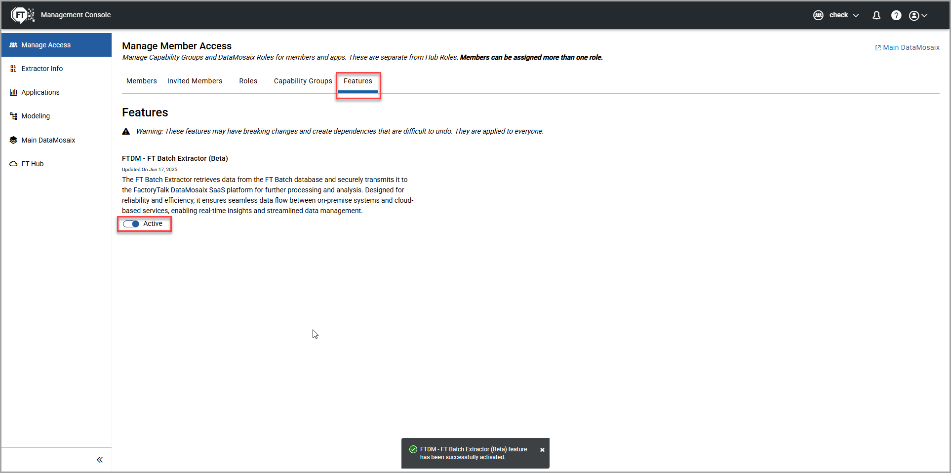Open the notifications bell
The width and height of the screenshot is (951, 473).
876,15
